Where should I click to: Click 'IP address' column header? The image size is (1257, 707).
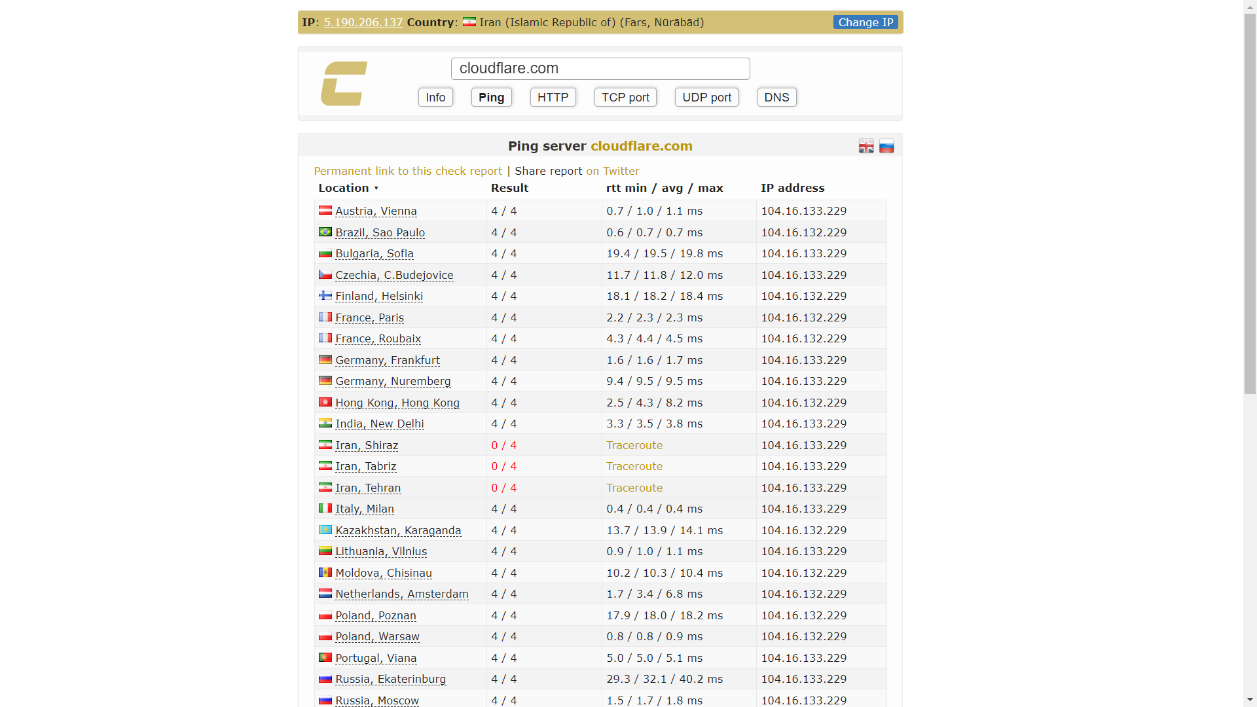(792, 188)
